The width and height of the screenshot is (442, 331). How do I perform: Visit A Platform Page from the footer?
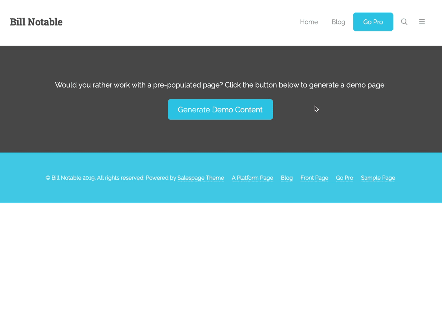(x=252, y=178)
